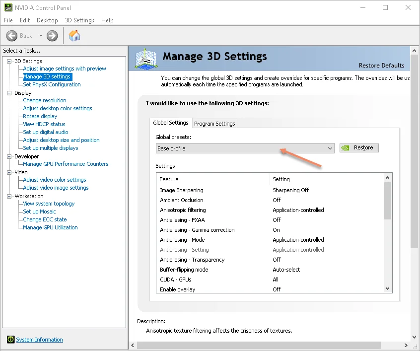The height and width of the screenshot is (351, 420).
Task: Select Set PhysX Configuration in task tree
Action: pyautogui.click(x=52, y=84)
